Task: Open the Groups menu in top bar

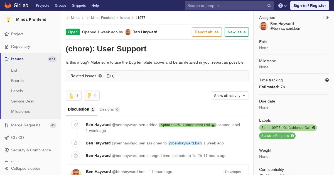Action: pos(60,6)
